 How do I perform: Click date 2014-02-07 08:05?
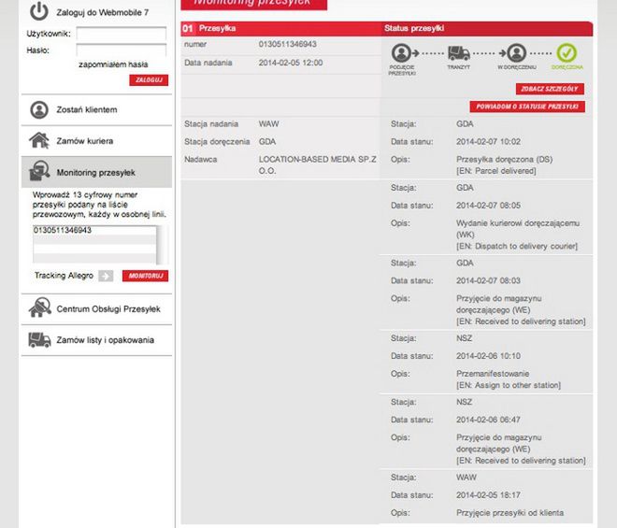[488, 206]
